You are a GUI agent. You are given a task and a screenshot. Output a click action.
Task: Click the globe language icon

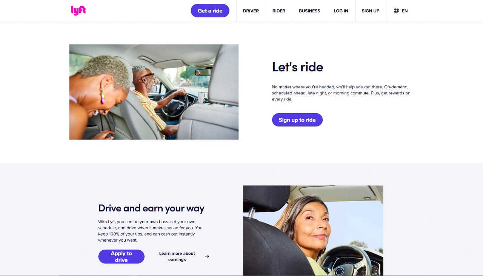396,11
